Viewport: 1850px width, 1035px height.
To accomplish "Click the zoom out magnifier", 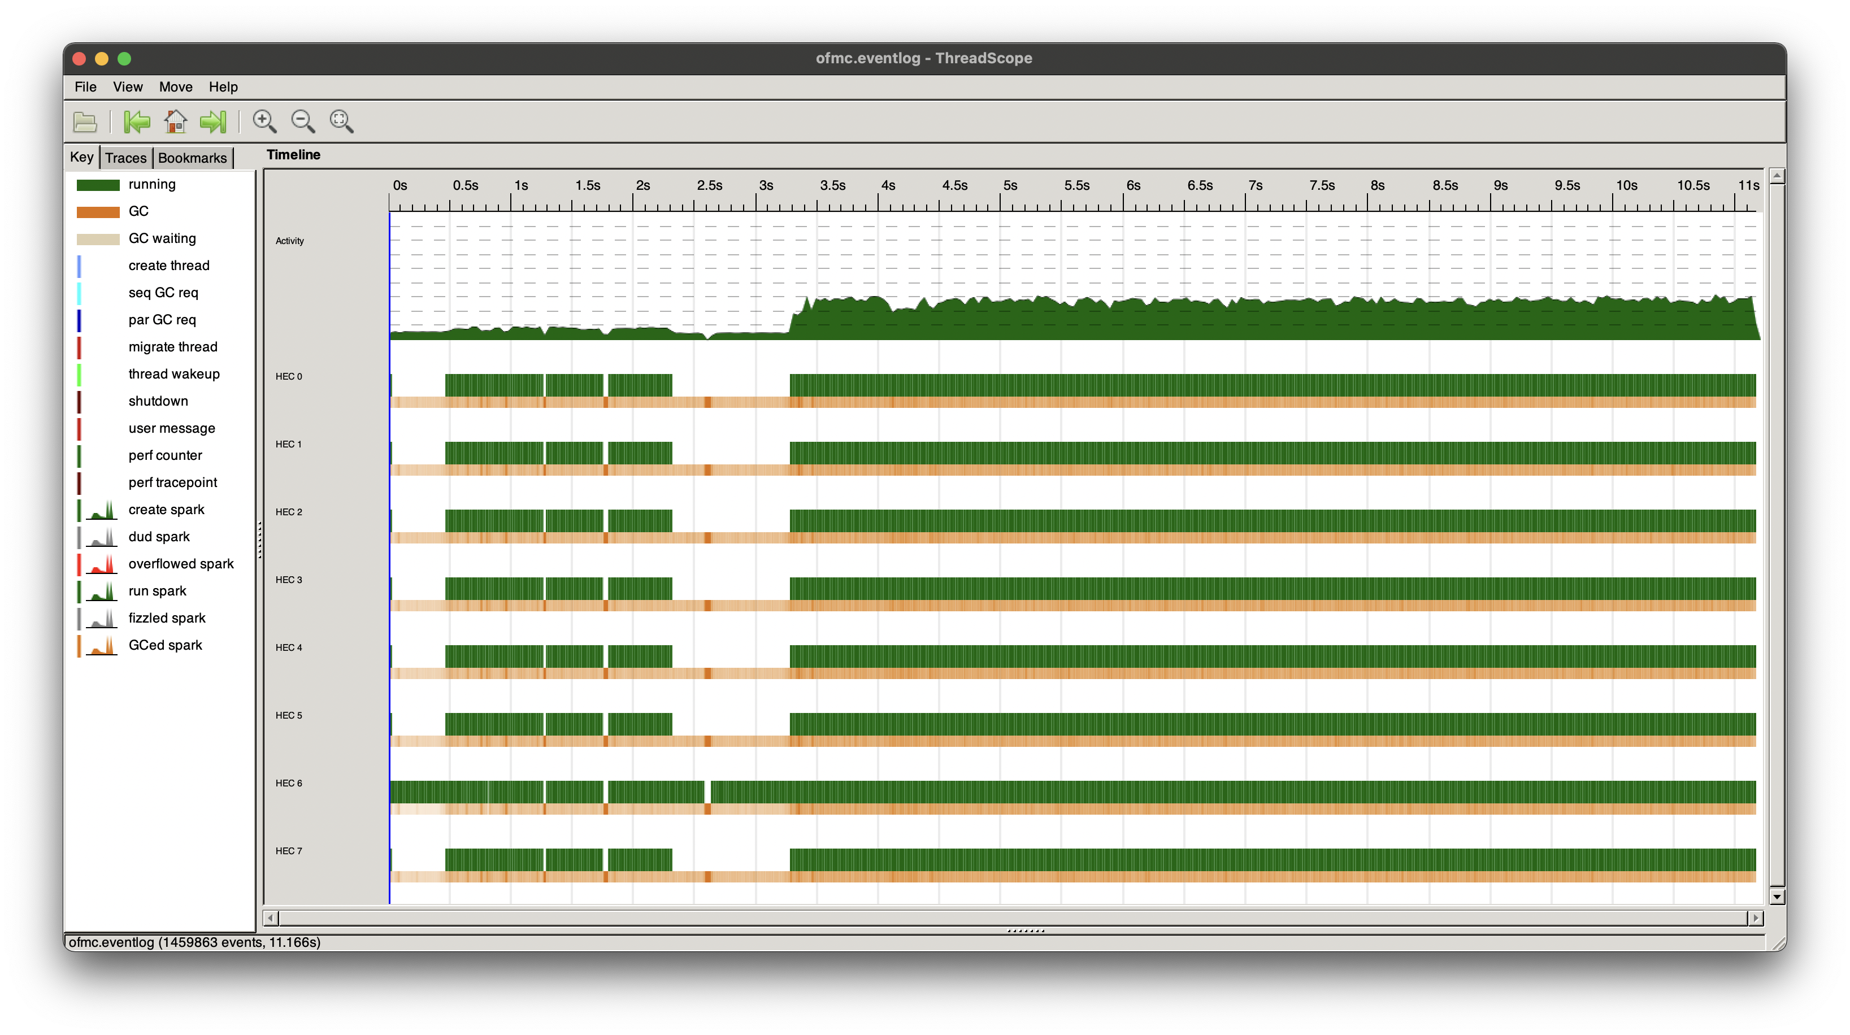I will [x=303, y=121].
